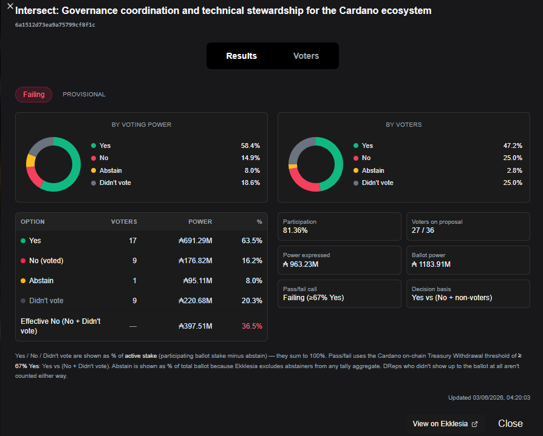
Task: Click the Intersect proposal title
Action: 224,11
